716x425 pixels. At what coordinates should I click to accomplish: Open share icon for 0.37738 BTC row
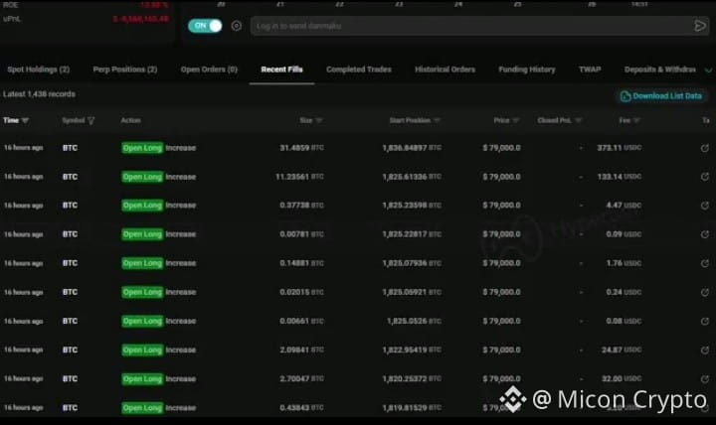705,206
